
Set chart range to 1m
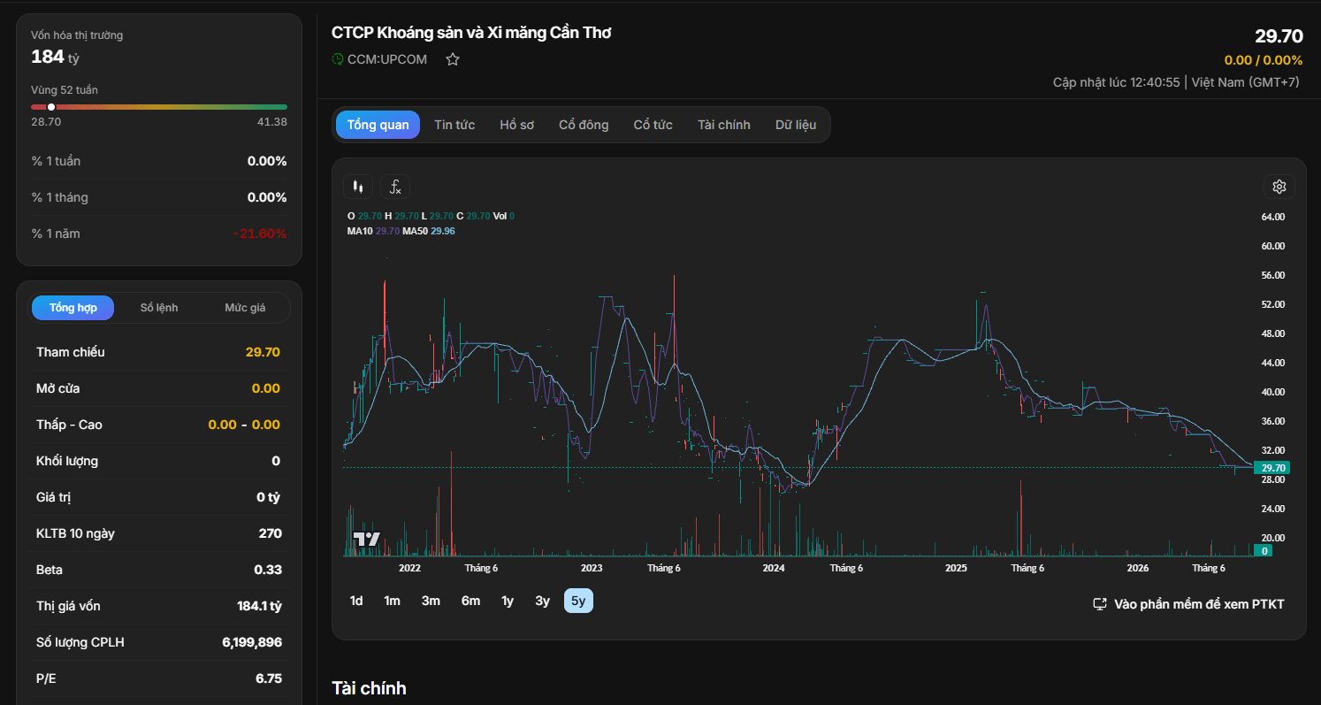coord(392,601)
